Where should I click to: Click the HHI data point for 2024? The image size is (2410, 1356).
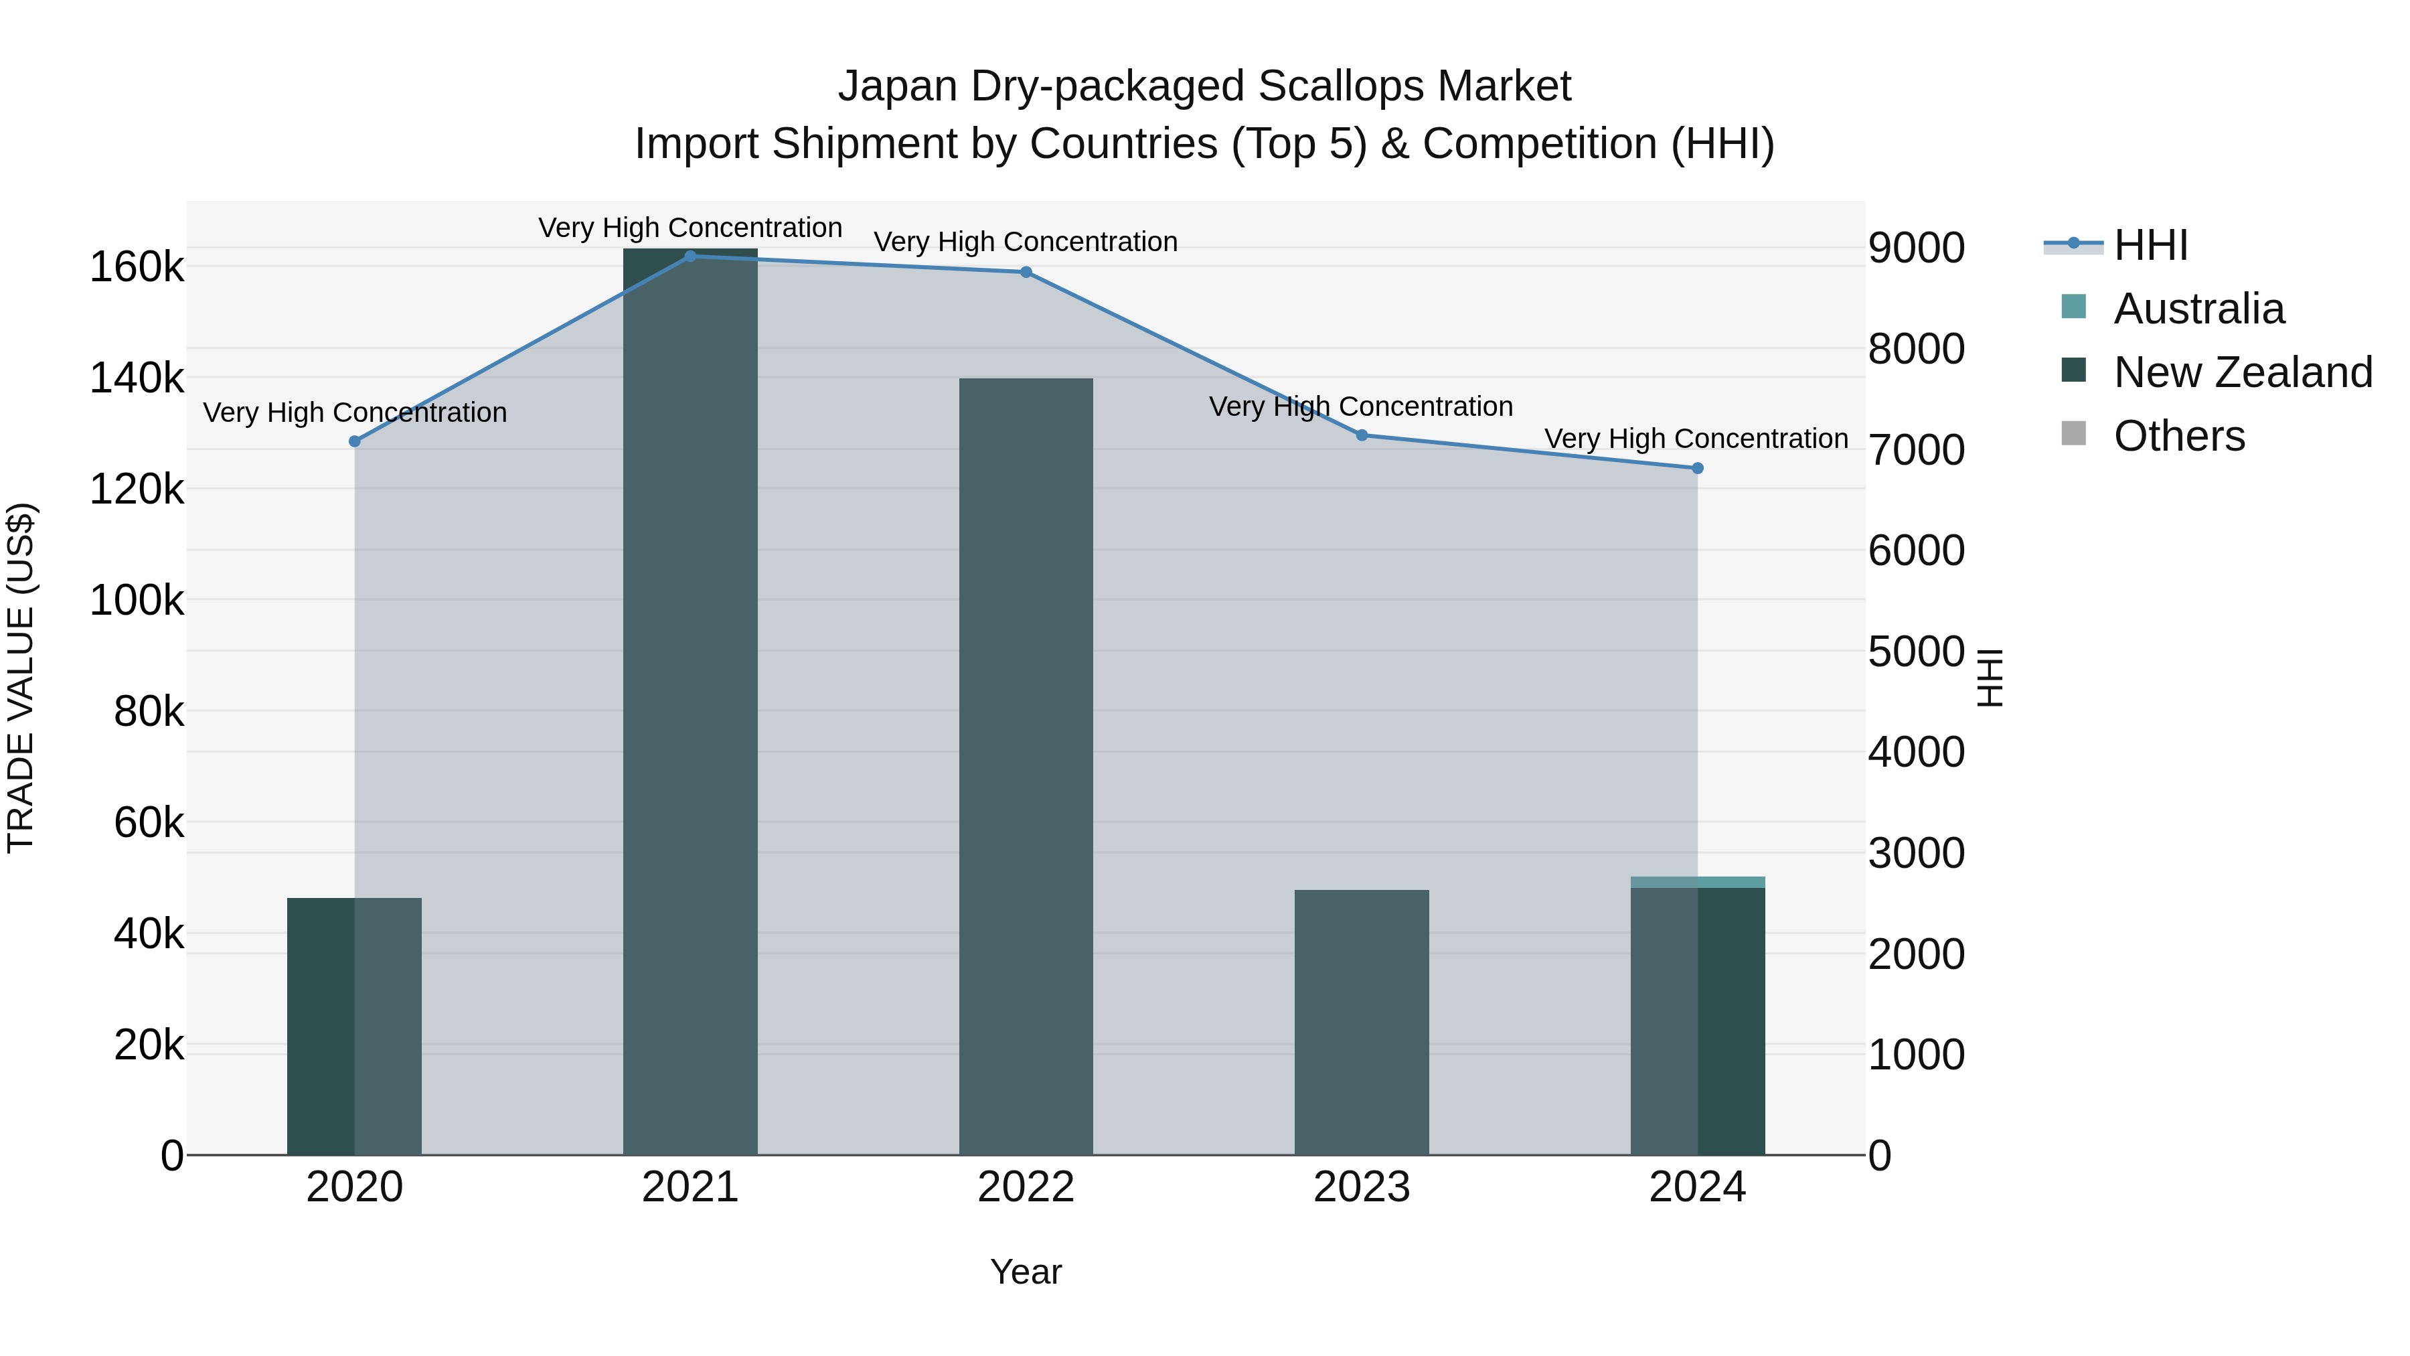pos(1698,468)
